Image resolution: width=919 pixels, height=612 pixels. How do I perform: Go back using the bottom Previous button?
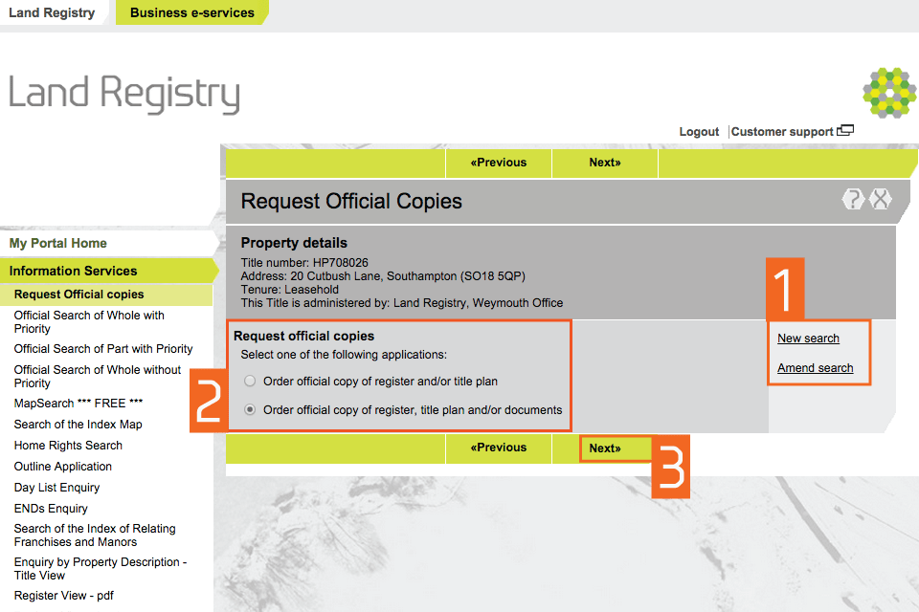(499, 448)
